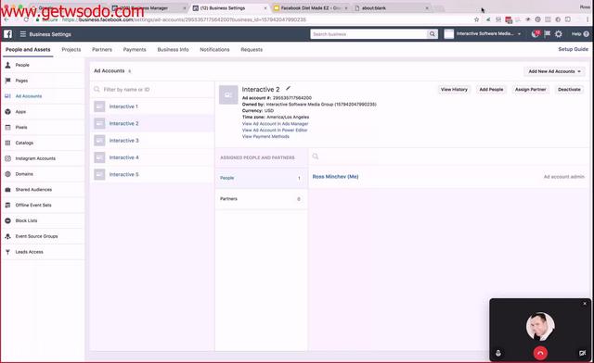Open View Payment Methods link
594x363 pixels.
point(265,136)
